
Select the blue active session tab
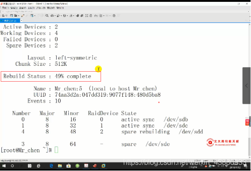coord(10,20)
